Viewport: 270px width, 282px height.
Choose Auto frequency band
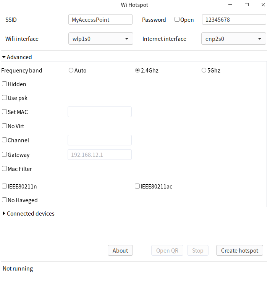tap(71, 70)
